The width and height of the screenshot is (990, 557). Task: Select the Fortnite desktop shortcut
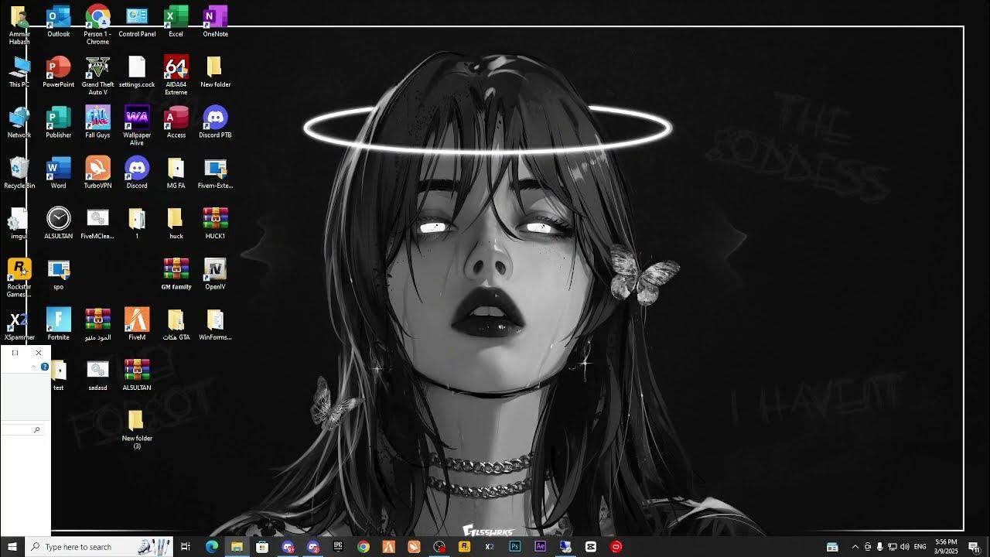59,324
